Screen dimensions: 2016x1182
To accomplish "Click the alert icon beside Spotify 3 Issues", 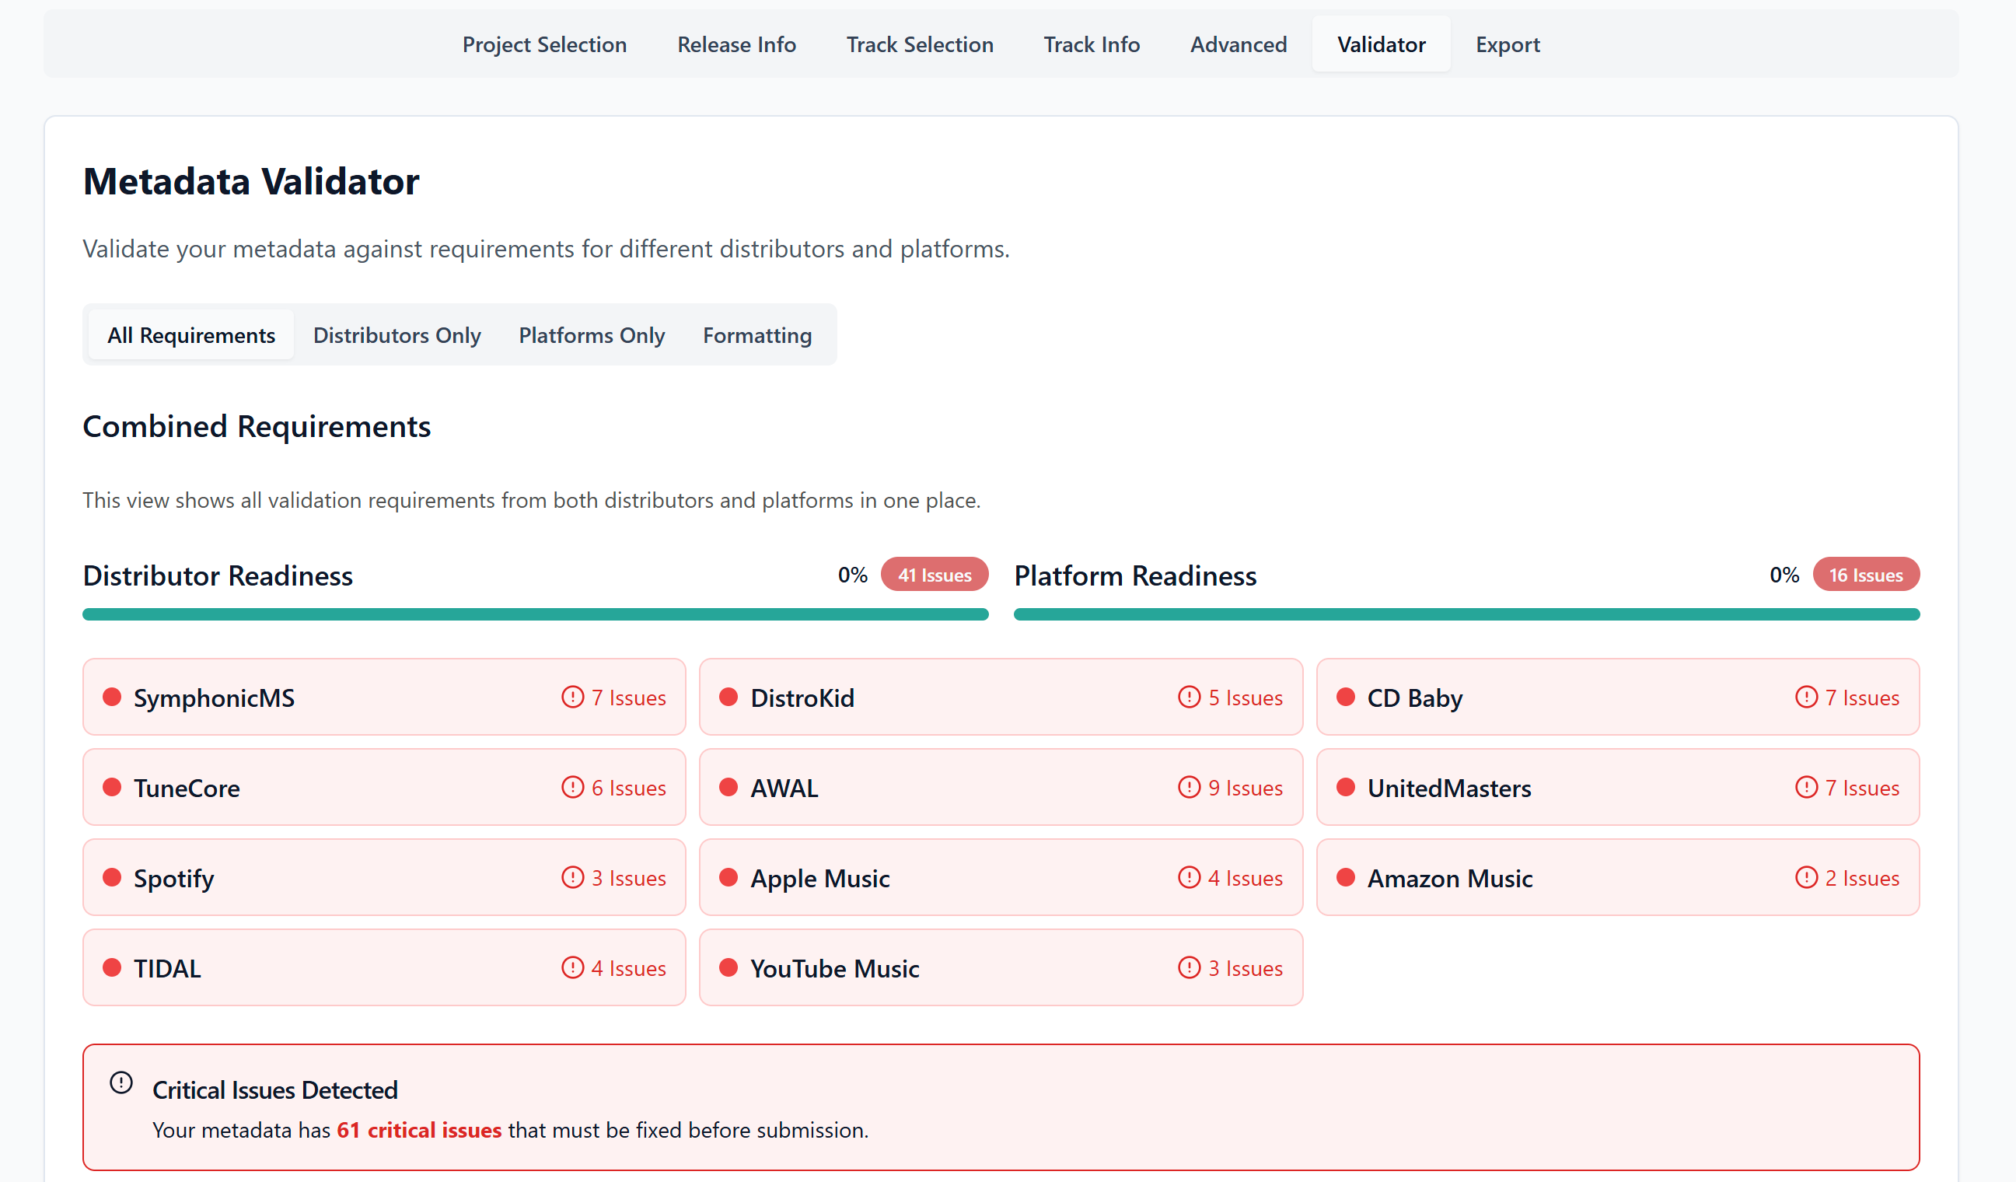I will [573, 878].
